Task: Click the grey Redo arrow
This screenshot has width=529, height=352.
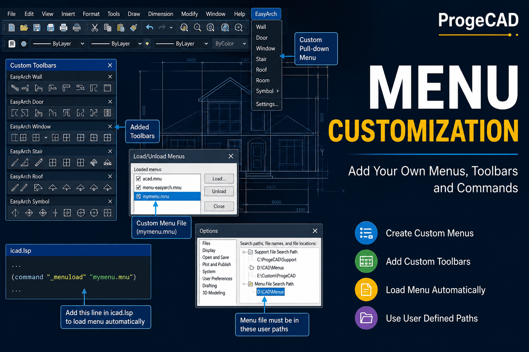Action: [x=162, y=27]
